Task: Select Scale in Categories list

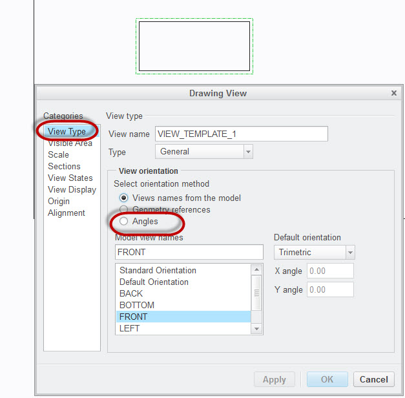Action: 58,155
